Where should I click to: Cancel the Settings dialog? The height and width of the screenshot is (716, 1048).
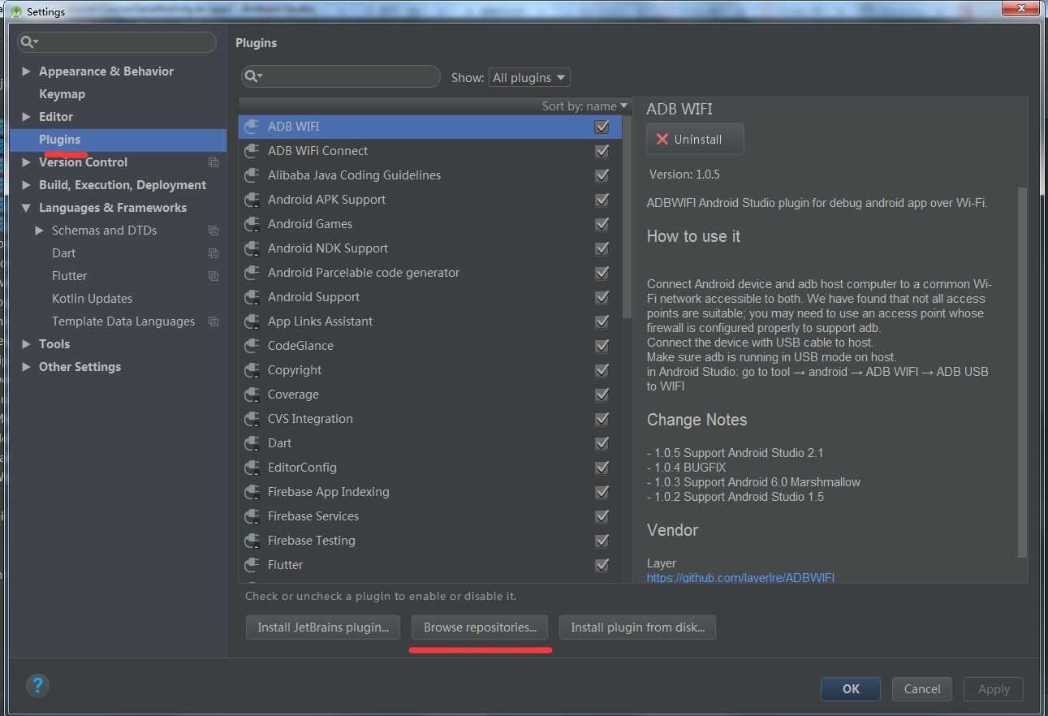click(922, 689)
